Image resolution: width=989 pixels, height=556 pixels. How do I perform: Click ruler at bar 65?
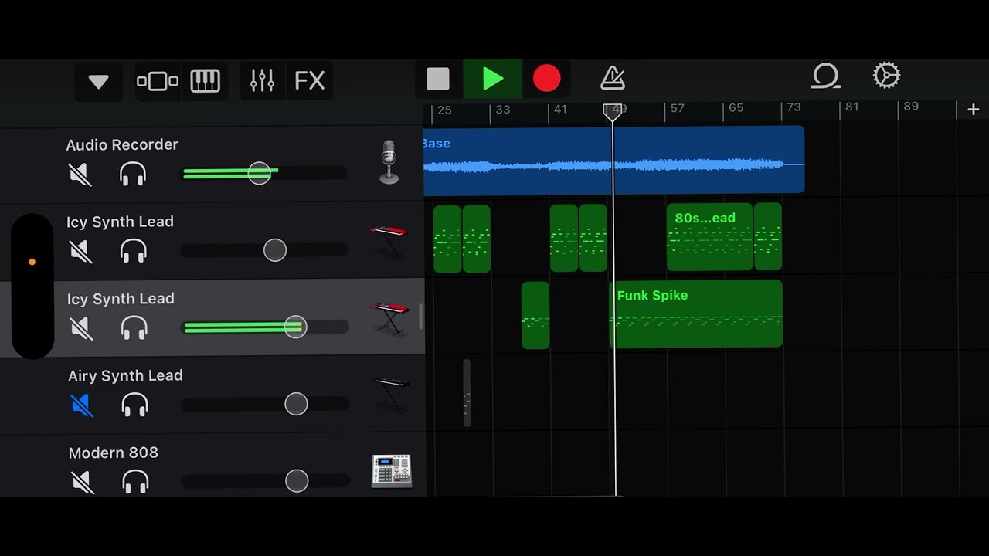click(736, 108)
